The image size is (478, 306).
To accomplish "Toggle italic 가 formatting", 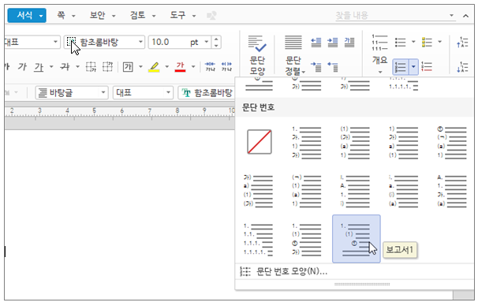I will 22,66.
